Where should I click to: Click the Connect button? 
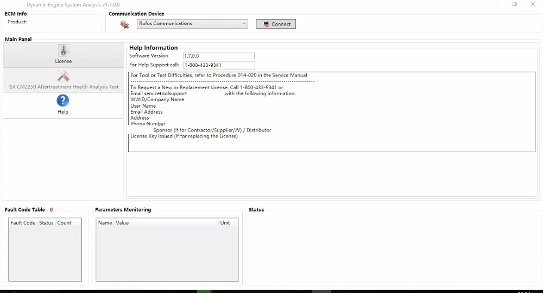tap(276, 24)
